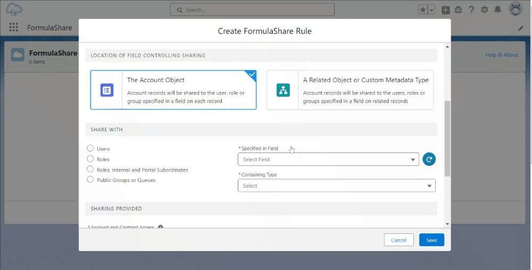
Task: Select the Roles radio button
Action: 90,159
